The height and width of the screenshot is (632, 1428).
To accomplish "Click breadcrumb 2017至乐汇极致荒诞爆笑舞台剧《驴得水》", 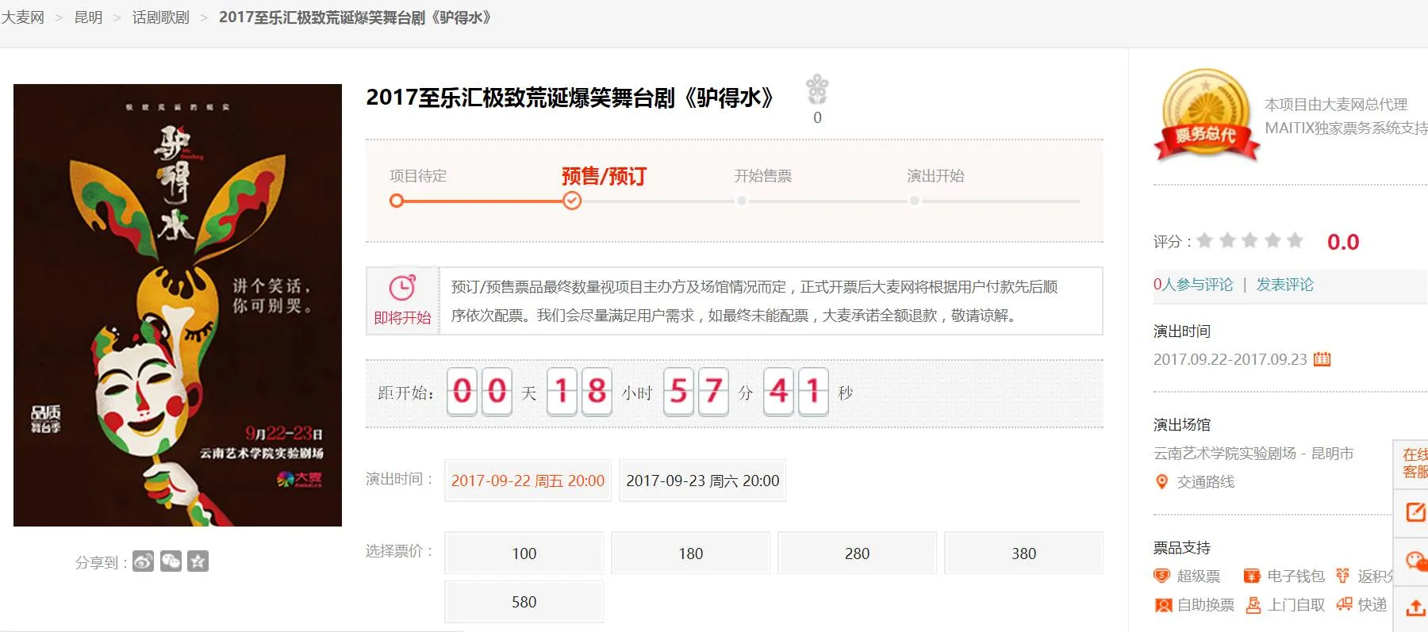I will pos(355,17).
